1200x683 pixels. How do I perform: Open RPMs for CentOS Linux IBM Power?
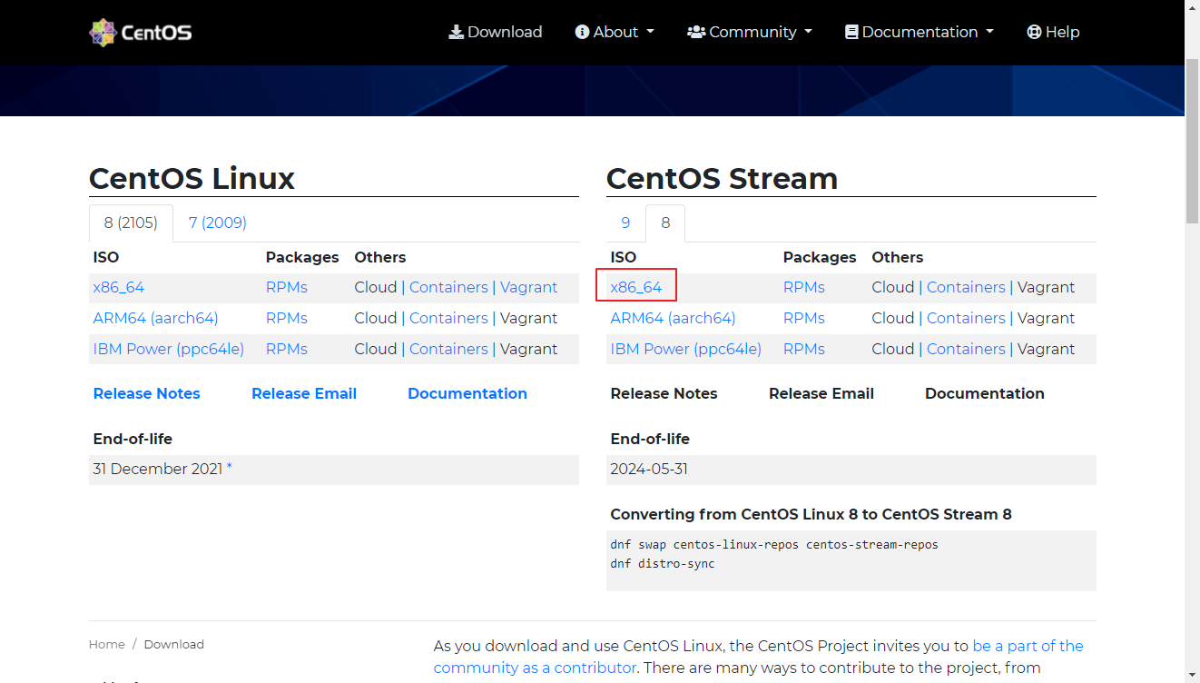[287, 349]
